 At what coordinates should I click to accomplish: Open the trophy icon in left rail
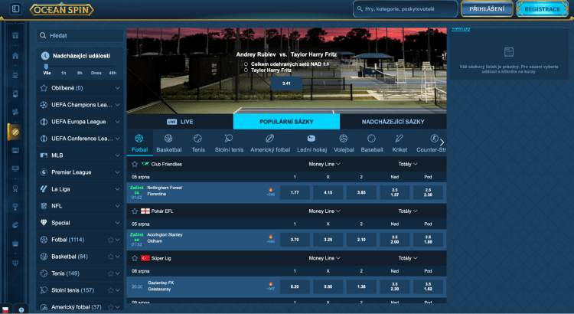point(15,207)
